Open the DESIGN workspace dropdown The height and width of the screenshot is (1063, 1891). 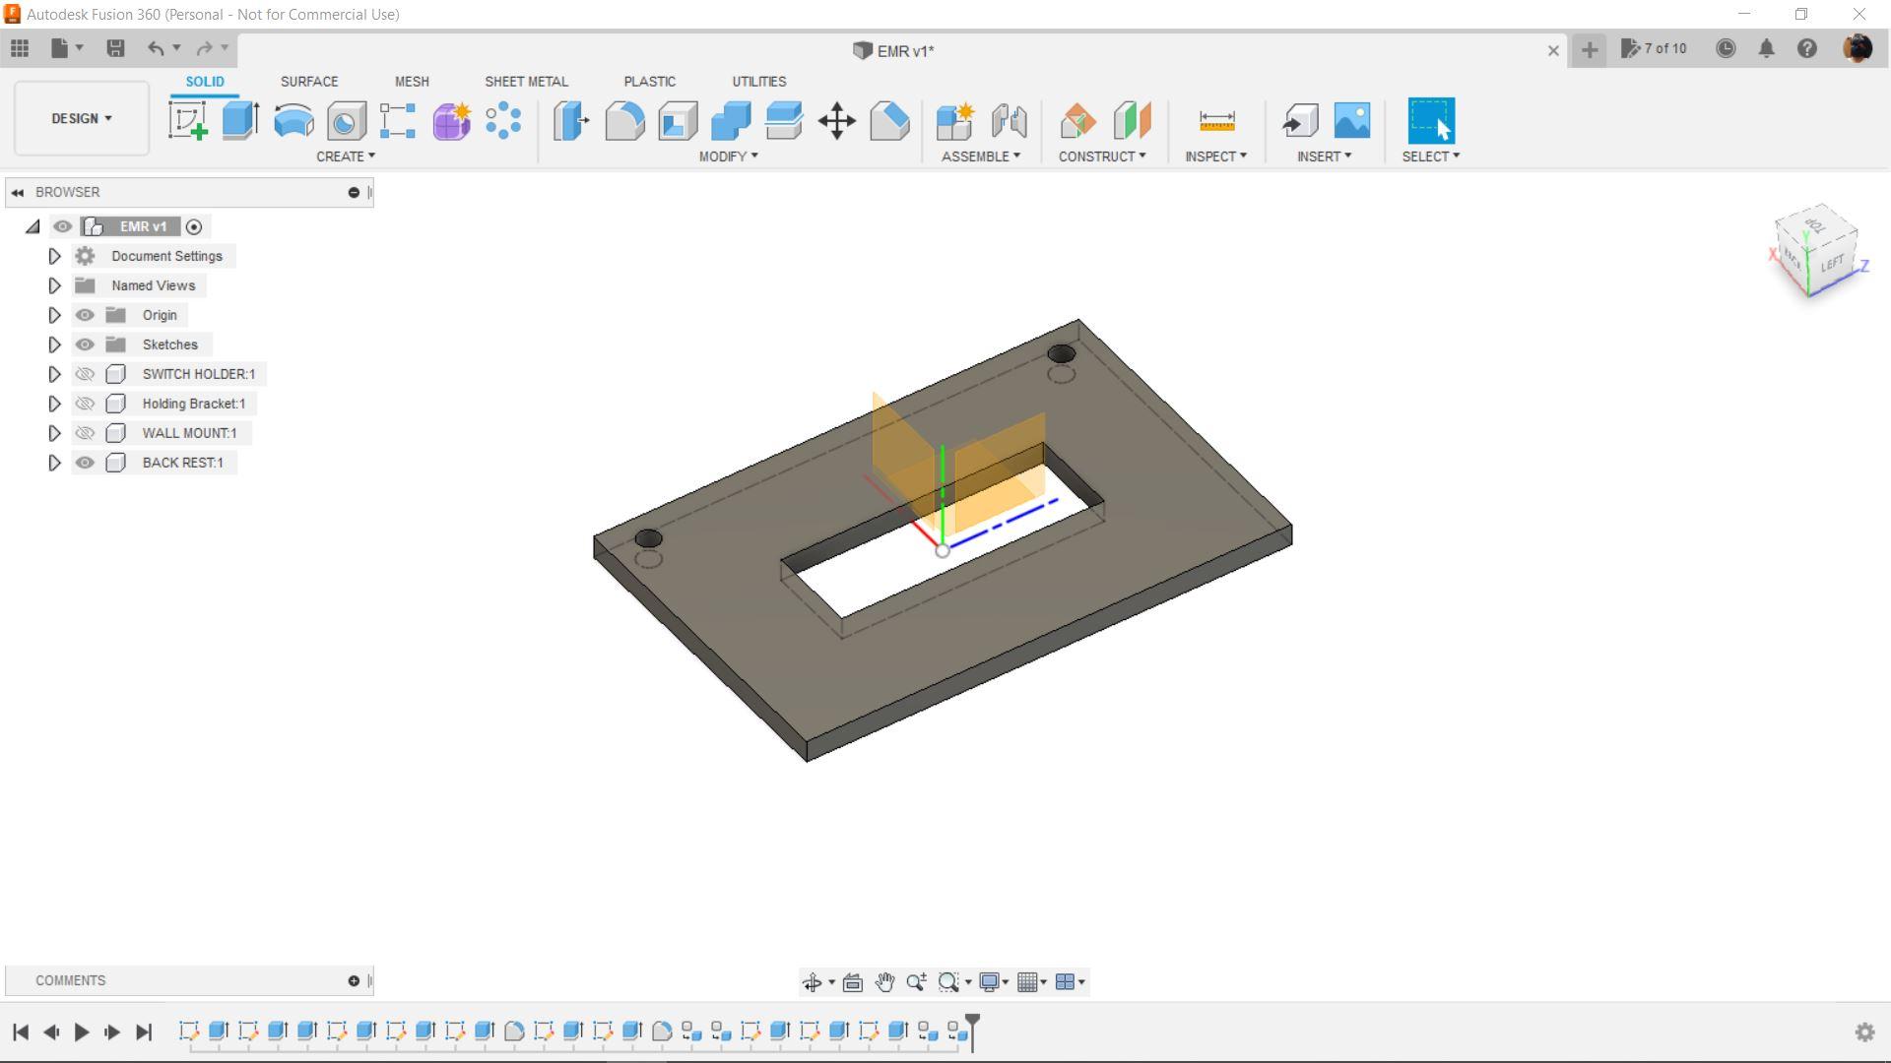[x=82, y=118]
